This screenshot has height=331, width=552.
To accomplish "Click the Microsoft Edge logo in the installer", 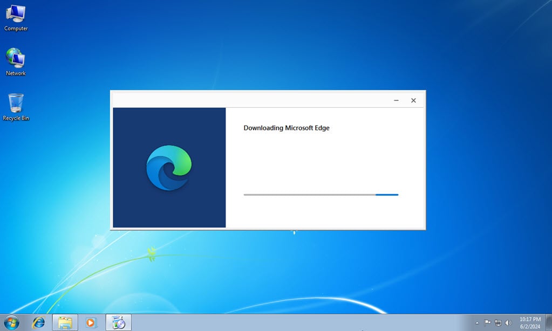I will pos(169,167).
